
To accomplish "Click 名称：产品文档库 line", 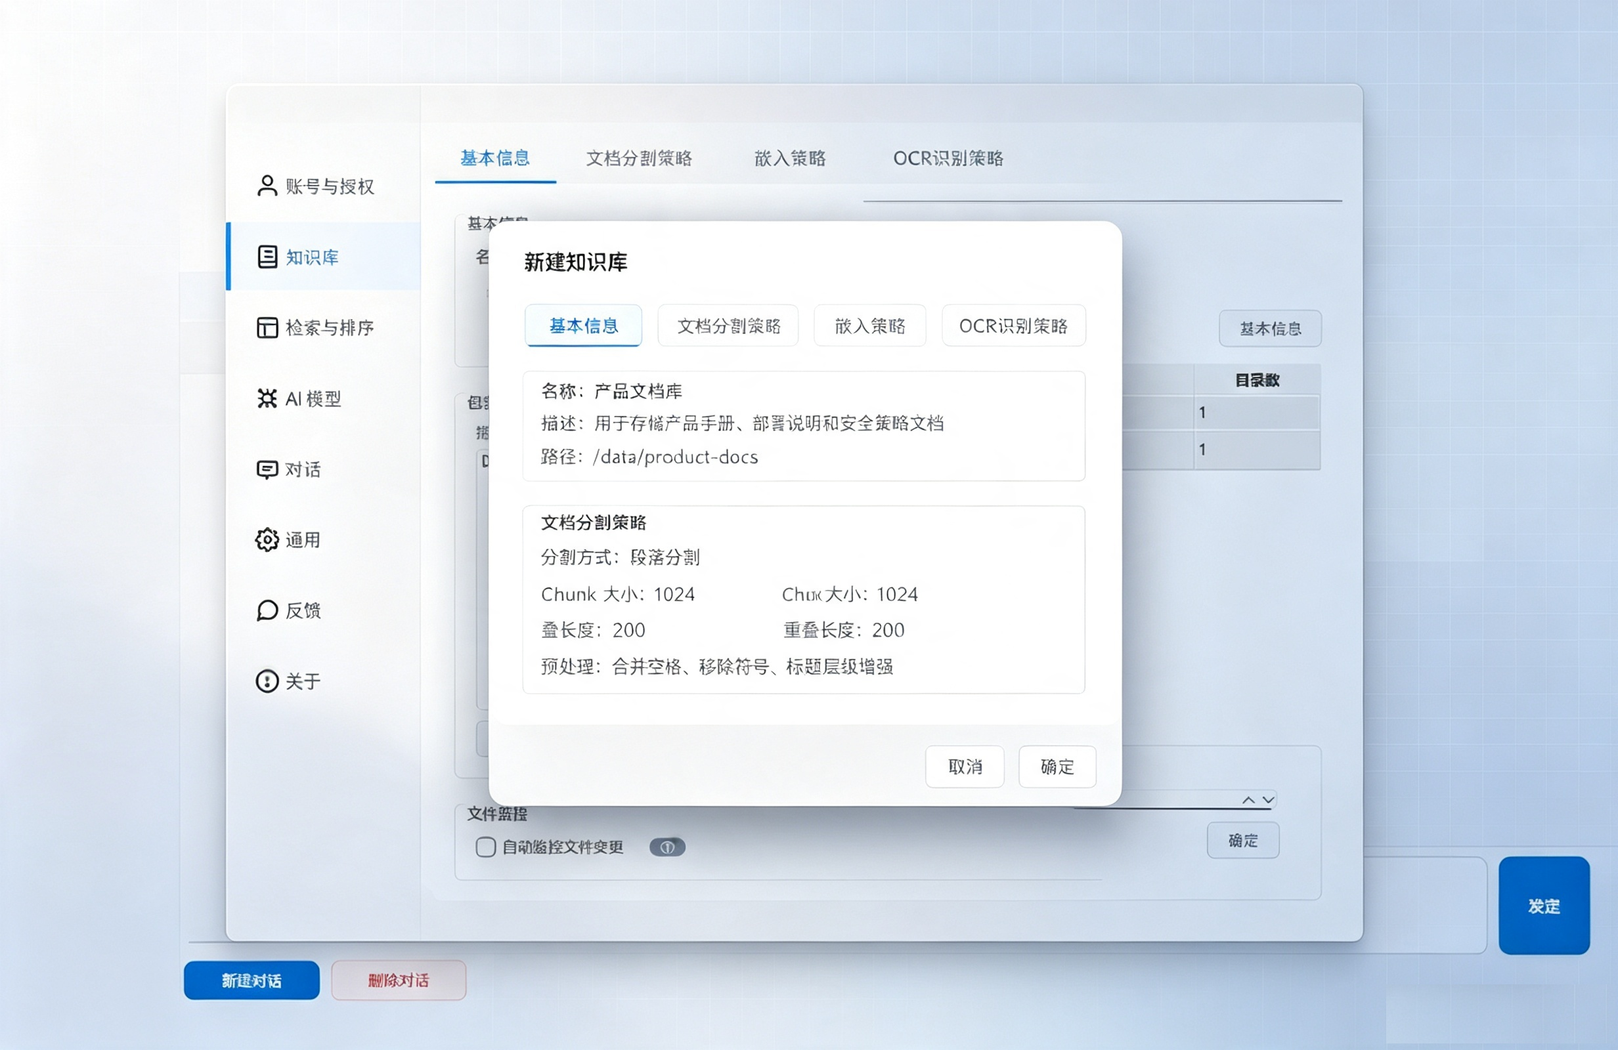I will 611,390.
